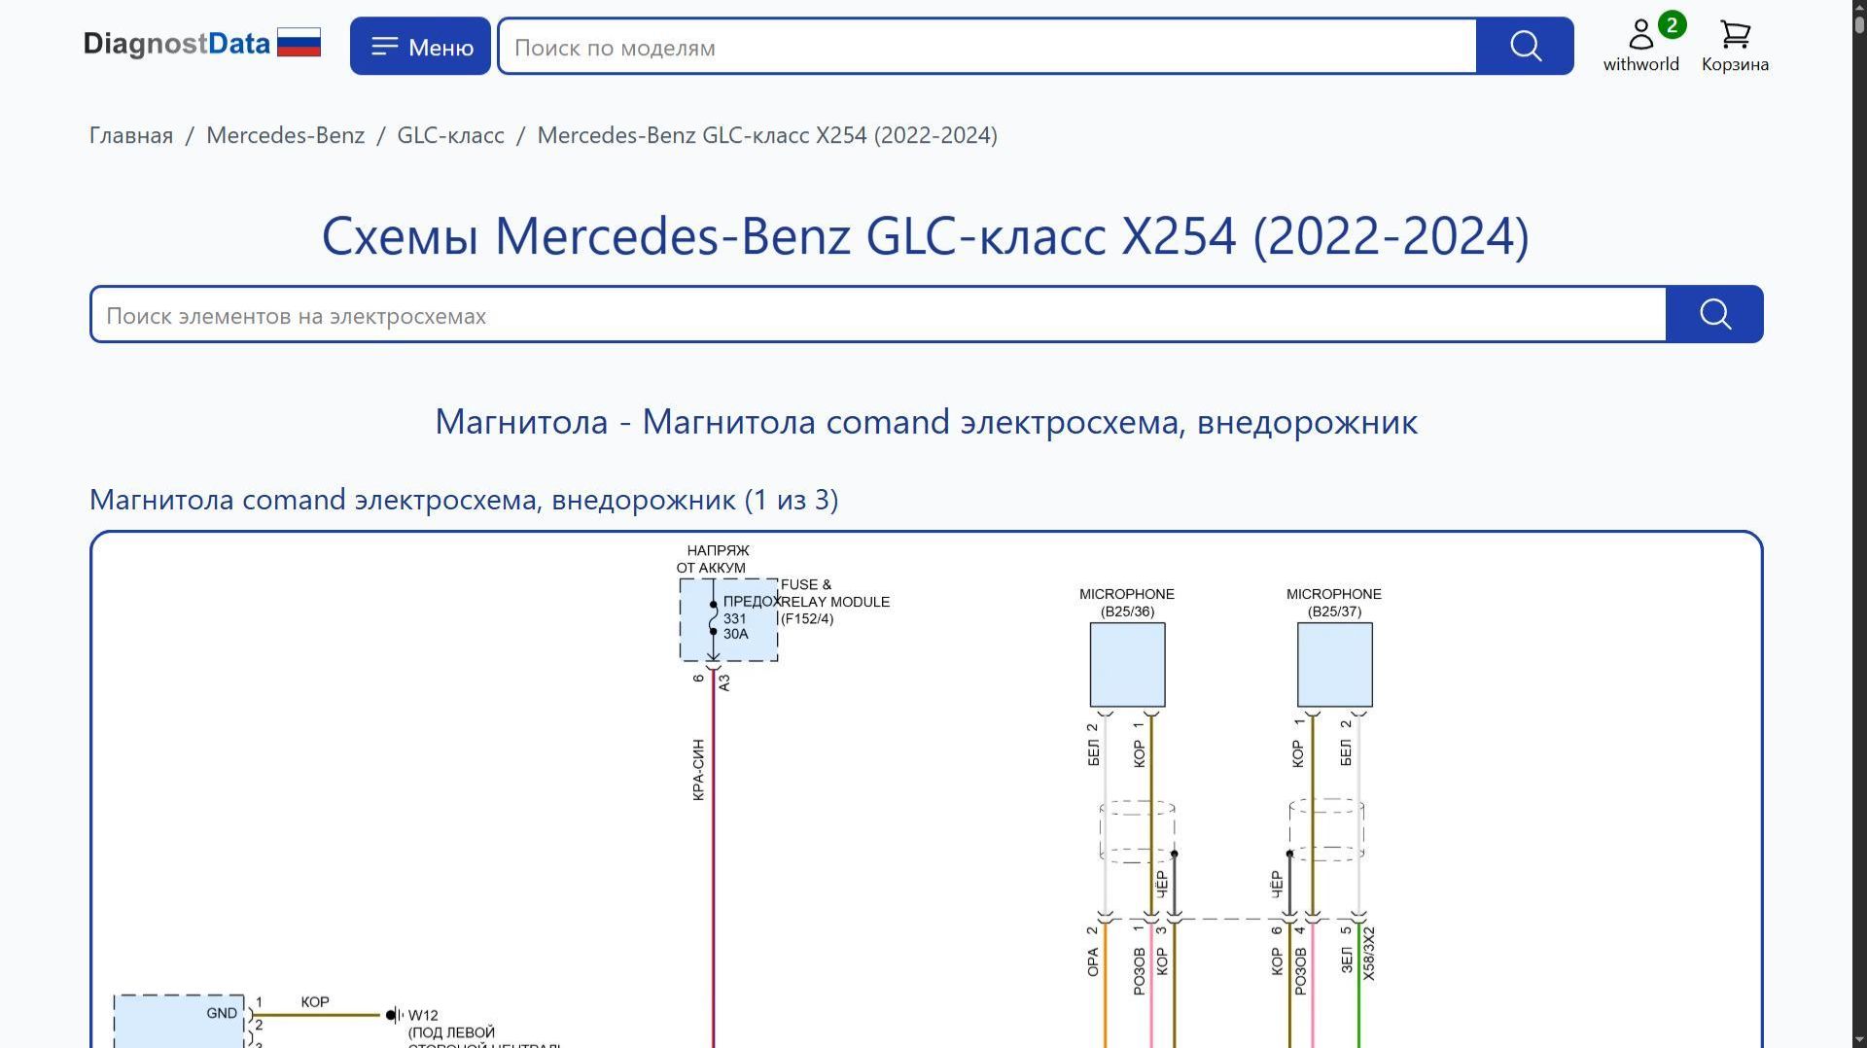Click the Russian flag icon
Viewport: 1867px width, 1048px height.
pos(299,43)
